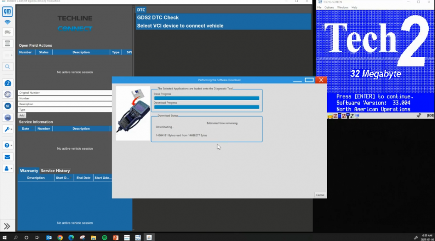Open PowerPoint from the taskbar

coord(116,238)
